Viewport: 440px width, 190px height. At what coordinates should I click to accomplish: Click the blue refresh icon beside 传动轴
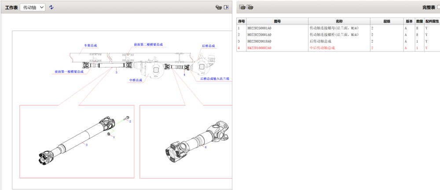[x=51, y=7]
